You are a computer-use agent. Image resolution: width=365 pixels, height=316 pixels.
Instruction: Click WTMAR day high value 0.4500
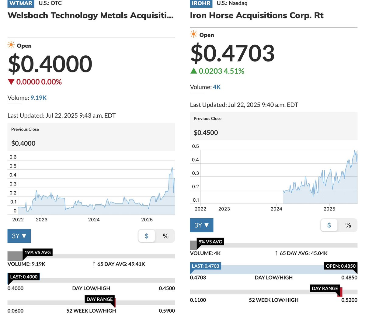click(x=167, y=288)
